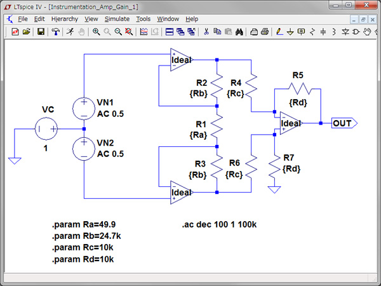Select the Resistor component tool
The width and height of the screenshot is (381, 286).
tap(312, 31)
